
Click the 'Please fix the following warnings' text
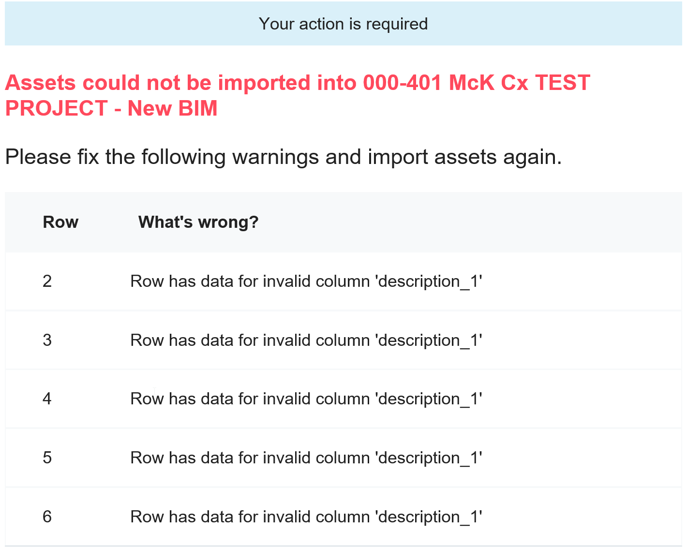tap(283, 157)
